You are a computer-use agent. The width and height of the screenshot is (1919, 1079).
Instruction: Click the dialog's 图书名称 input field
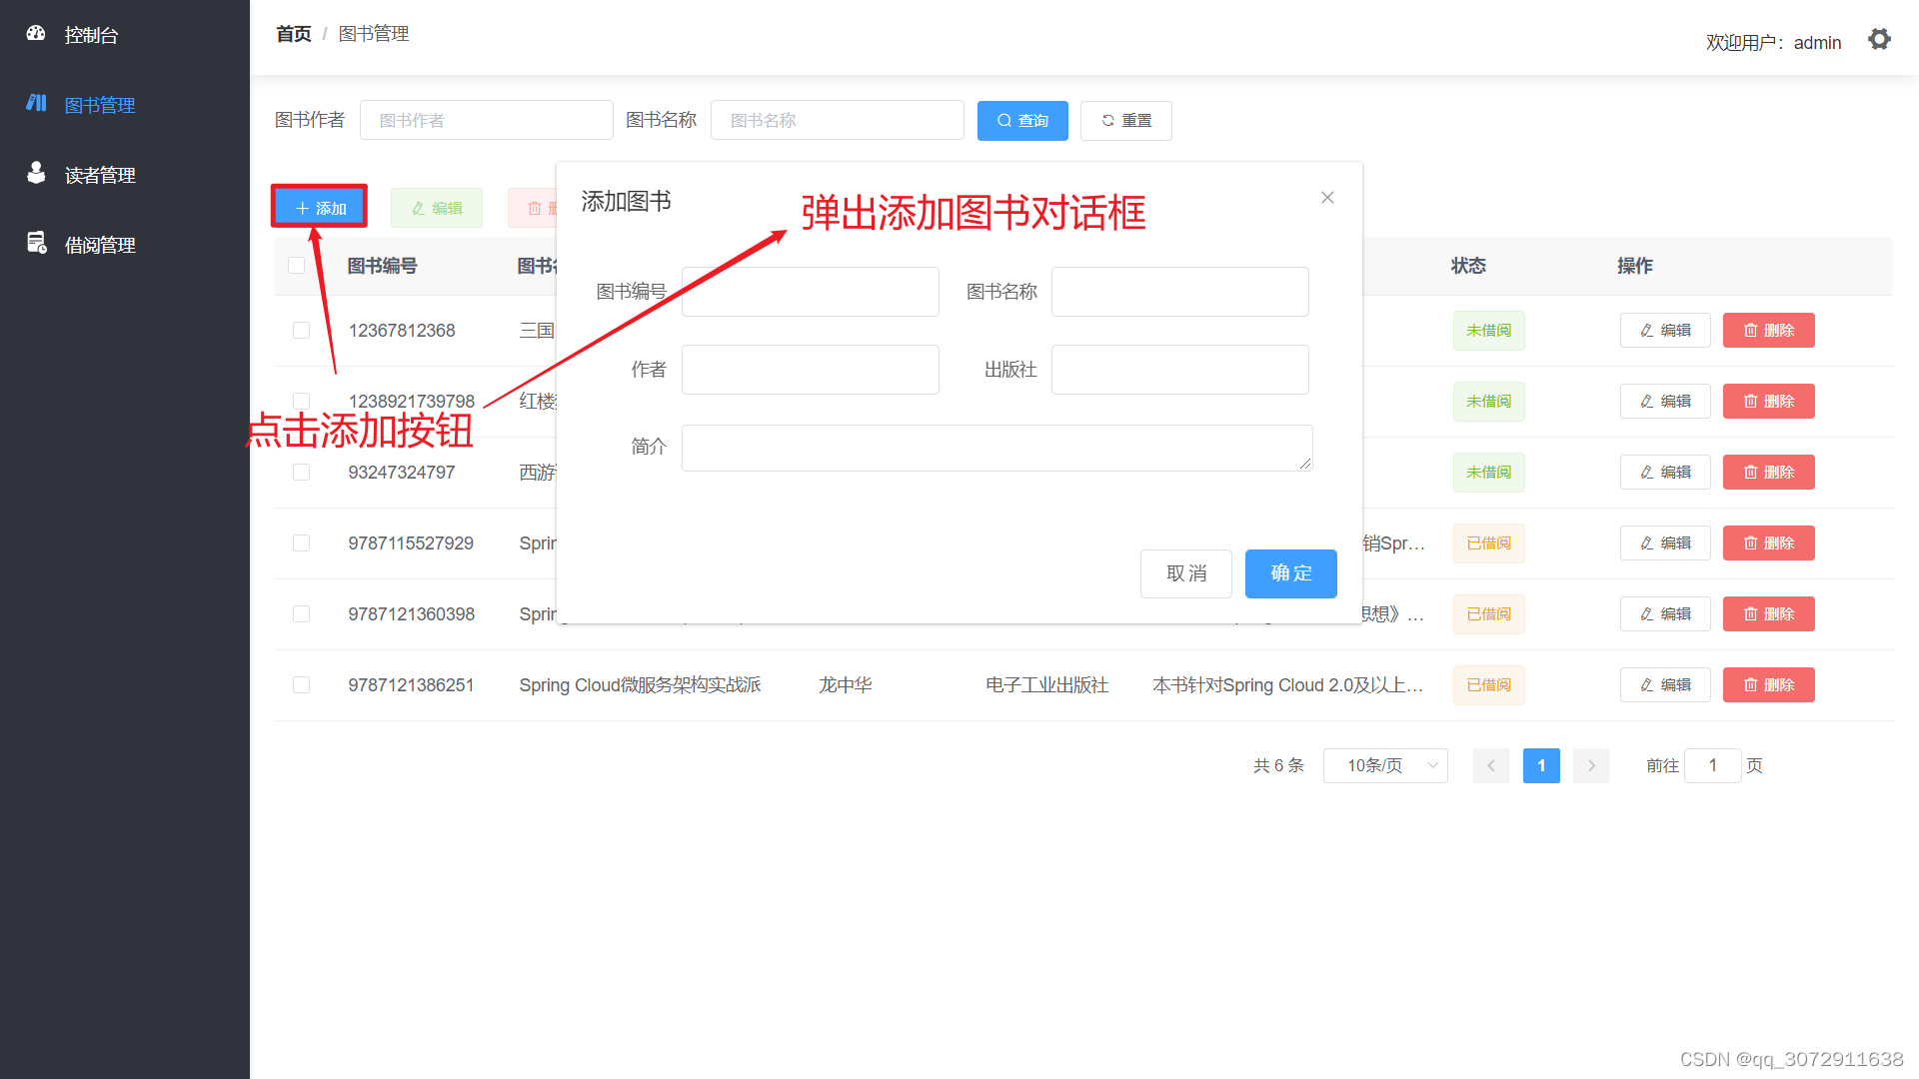point(1180,292)
